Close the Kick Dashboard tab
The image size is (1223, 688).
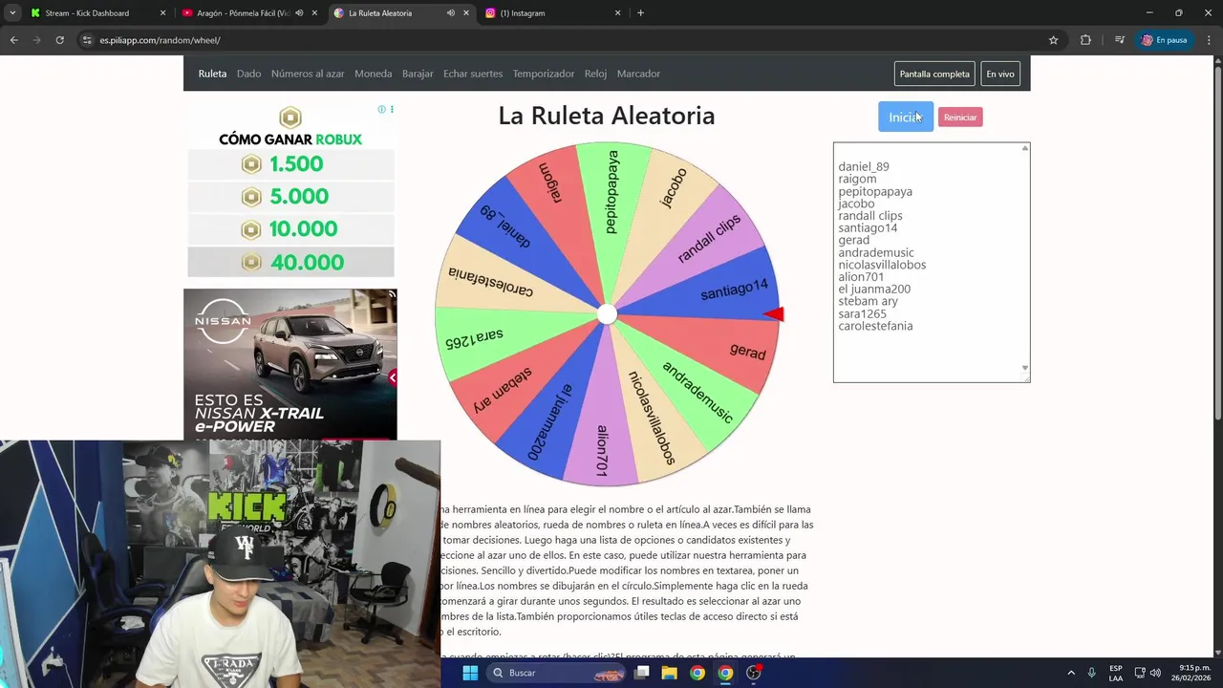tap(162, 13)
